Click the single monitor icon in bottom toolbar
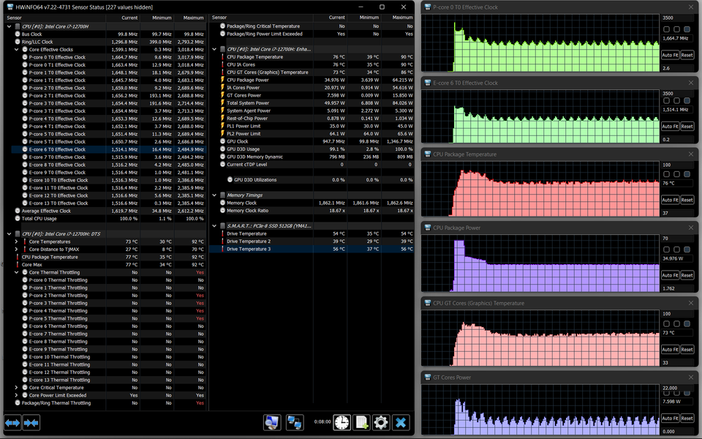The width and height of the screenshot is (702, 439). click(x=272, y=422)
